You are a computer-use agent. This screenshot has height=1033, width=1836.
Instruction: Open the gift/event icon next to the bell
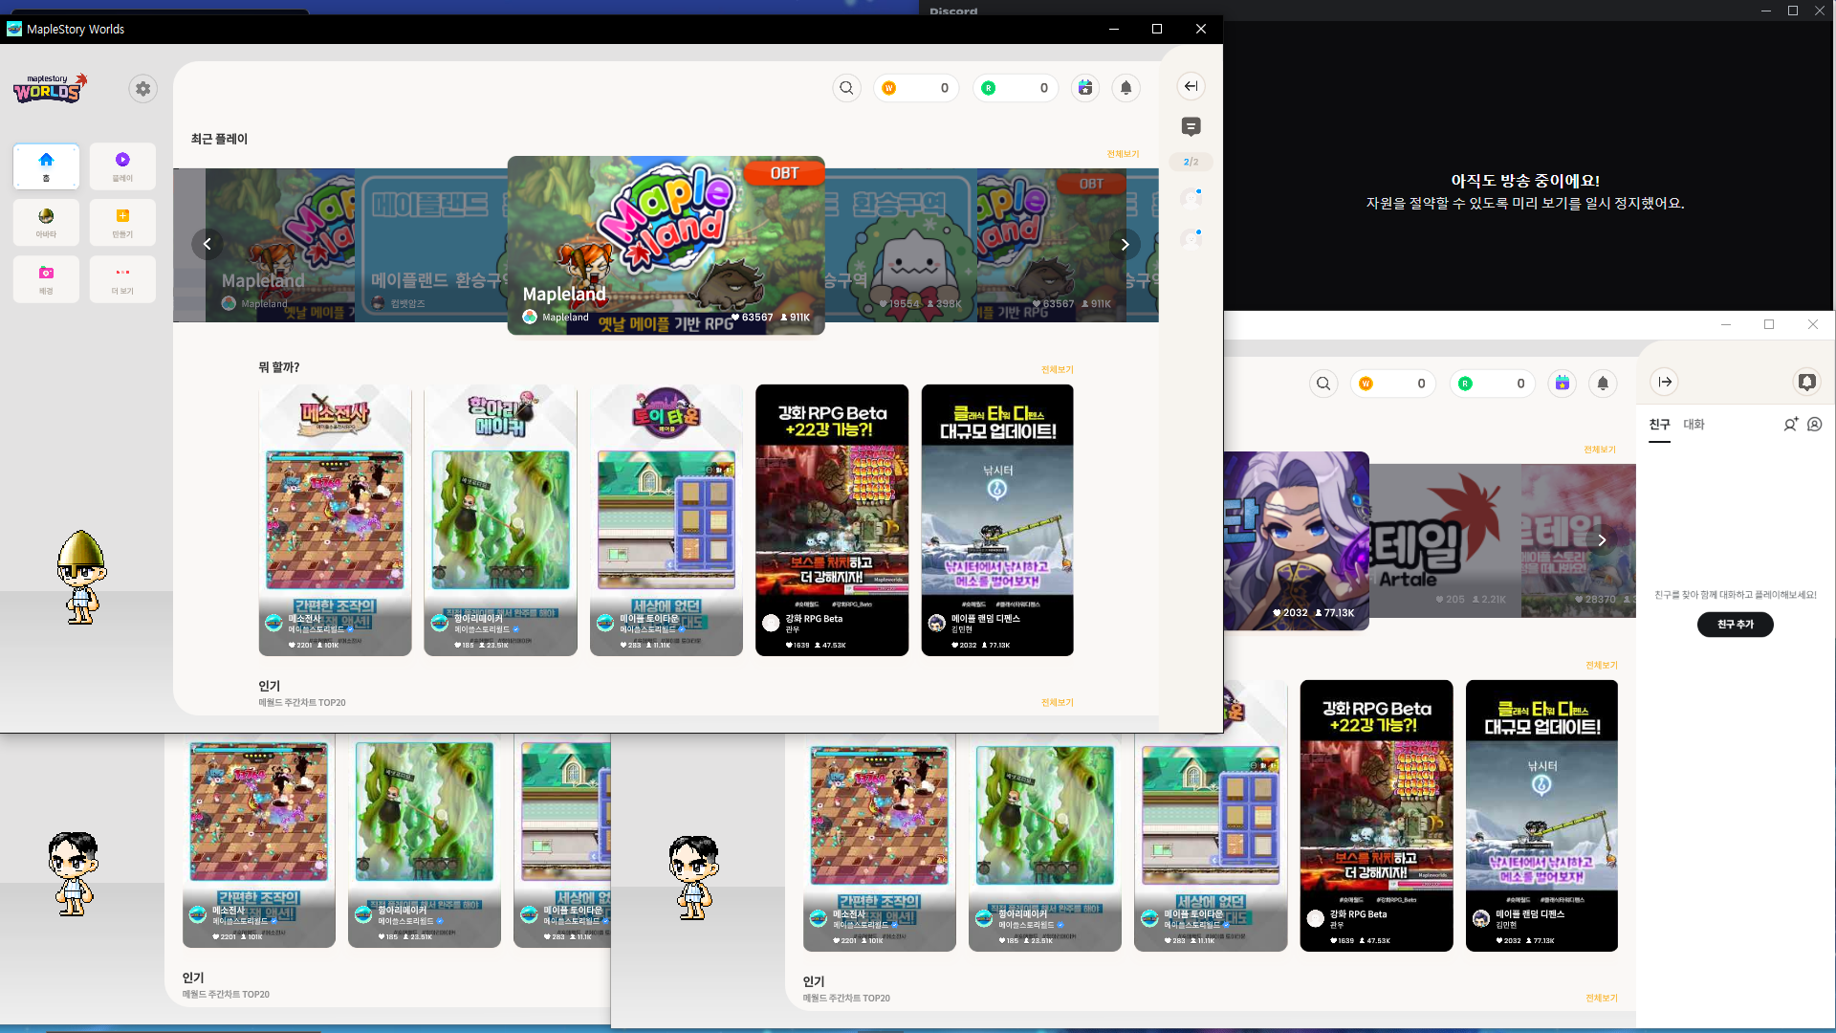tap(1084, 88)
